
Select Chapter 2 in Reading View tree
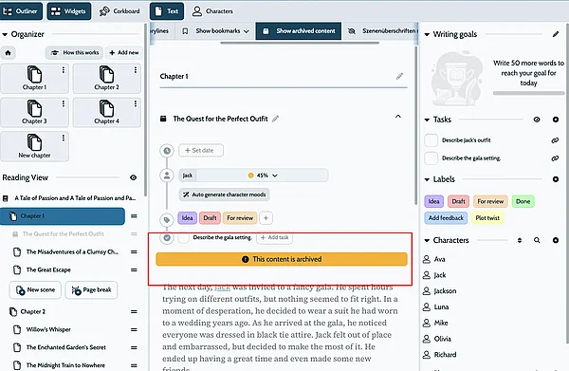pyautogui.click(x=33, y=311)
